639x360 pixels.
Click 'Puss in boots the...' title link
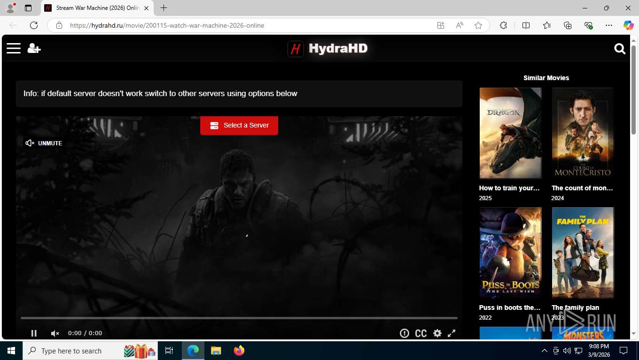point(510,307)
